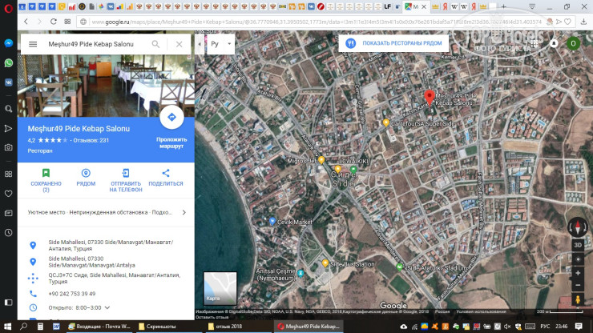This screenshot has width=593, height=333.
Task: Close the active Google Maps tab
Action: [424, 6]
